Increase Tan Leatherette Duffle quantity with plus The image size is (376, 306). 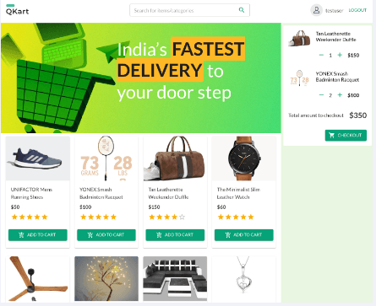(340, 55)
